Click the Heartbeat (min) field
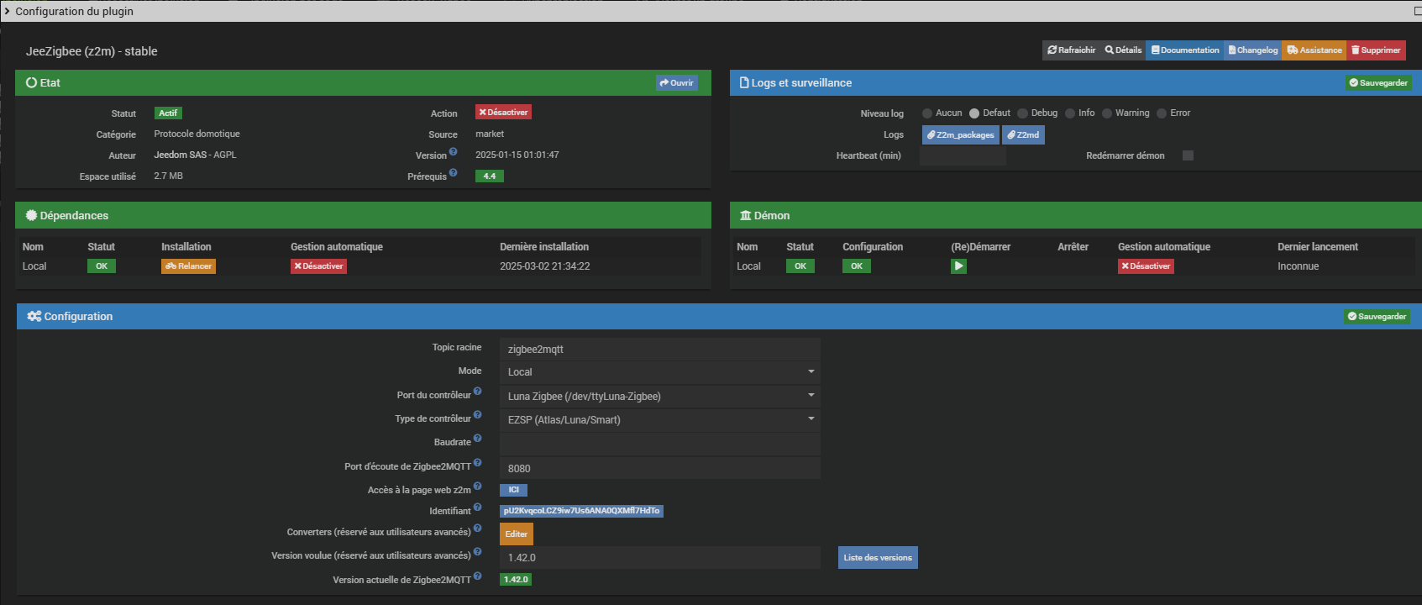The image size is (1422, 605). tap(963, 156)
